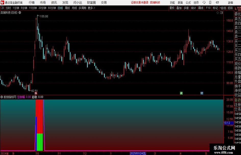The image size is (241, 155).
Task: Switch to 1分钟 period tab
Action: [x=16, y=8]
